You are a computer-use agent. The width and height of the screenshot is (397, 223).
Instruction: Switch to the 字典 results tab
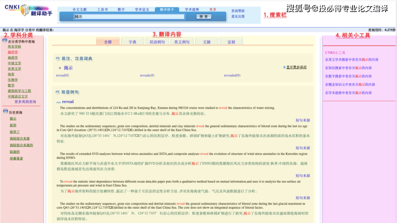point(133,42)
